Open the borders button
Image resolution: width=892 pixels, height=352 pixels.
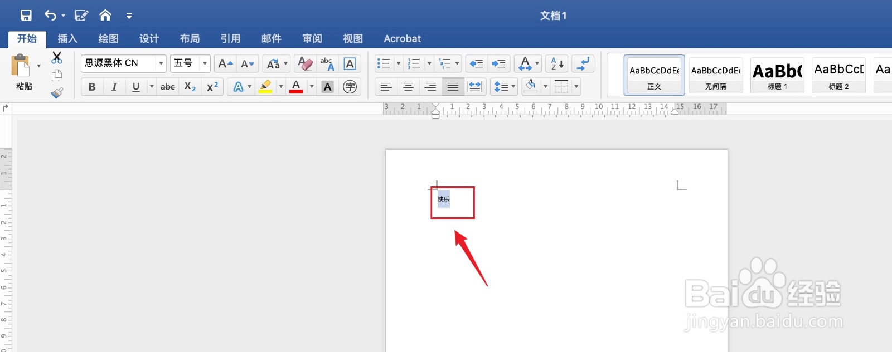coord(561,87)
